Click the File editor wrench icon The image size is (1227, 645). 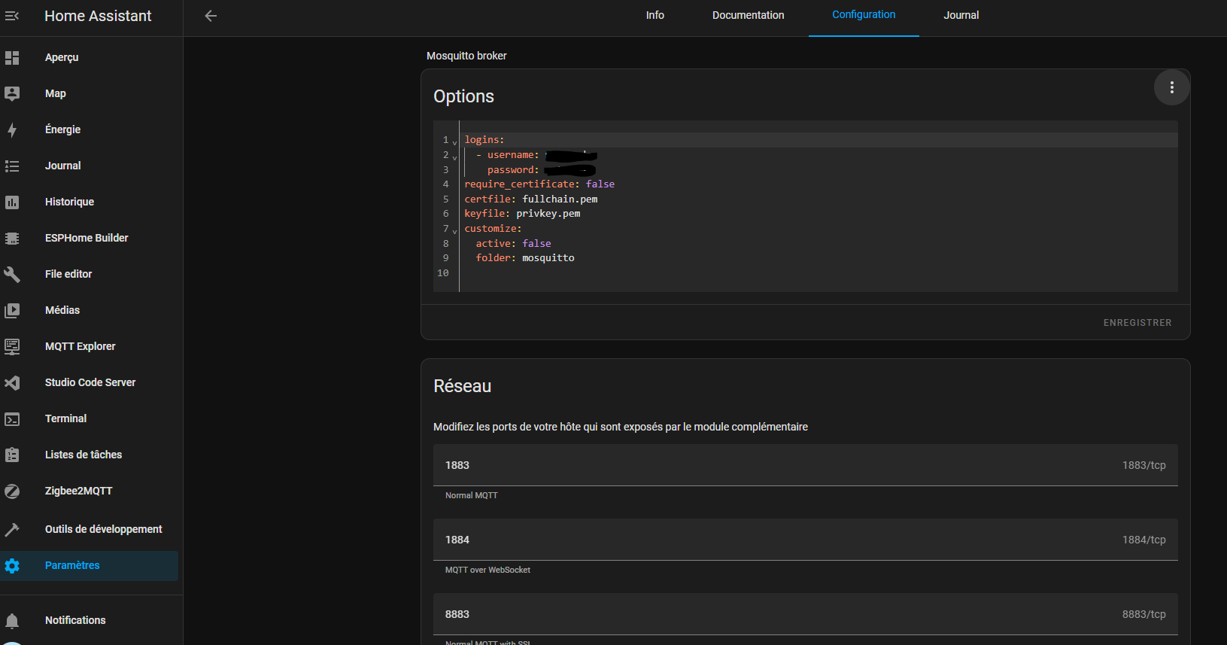pyautogui.click(x=12, y=275)
